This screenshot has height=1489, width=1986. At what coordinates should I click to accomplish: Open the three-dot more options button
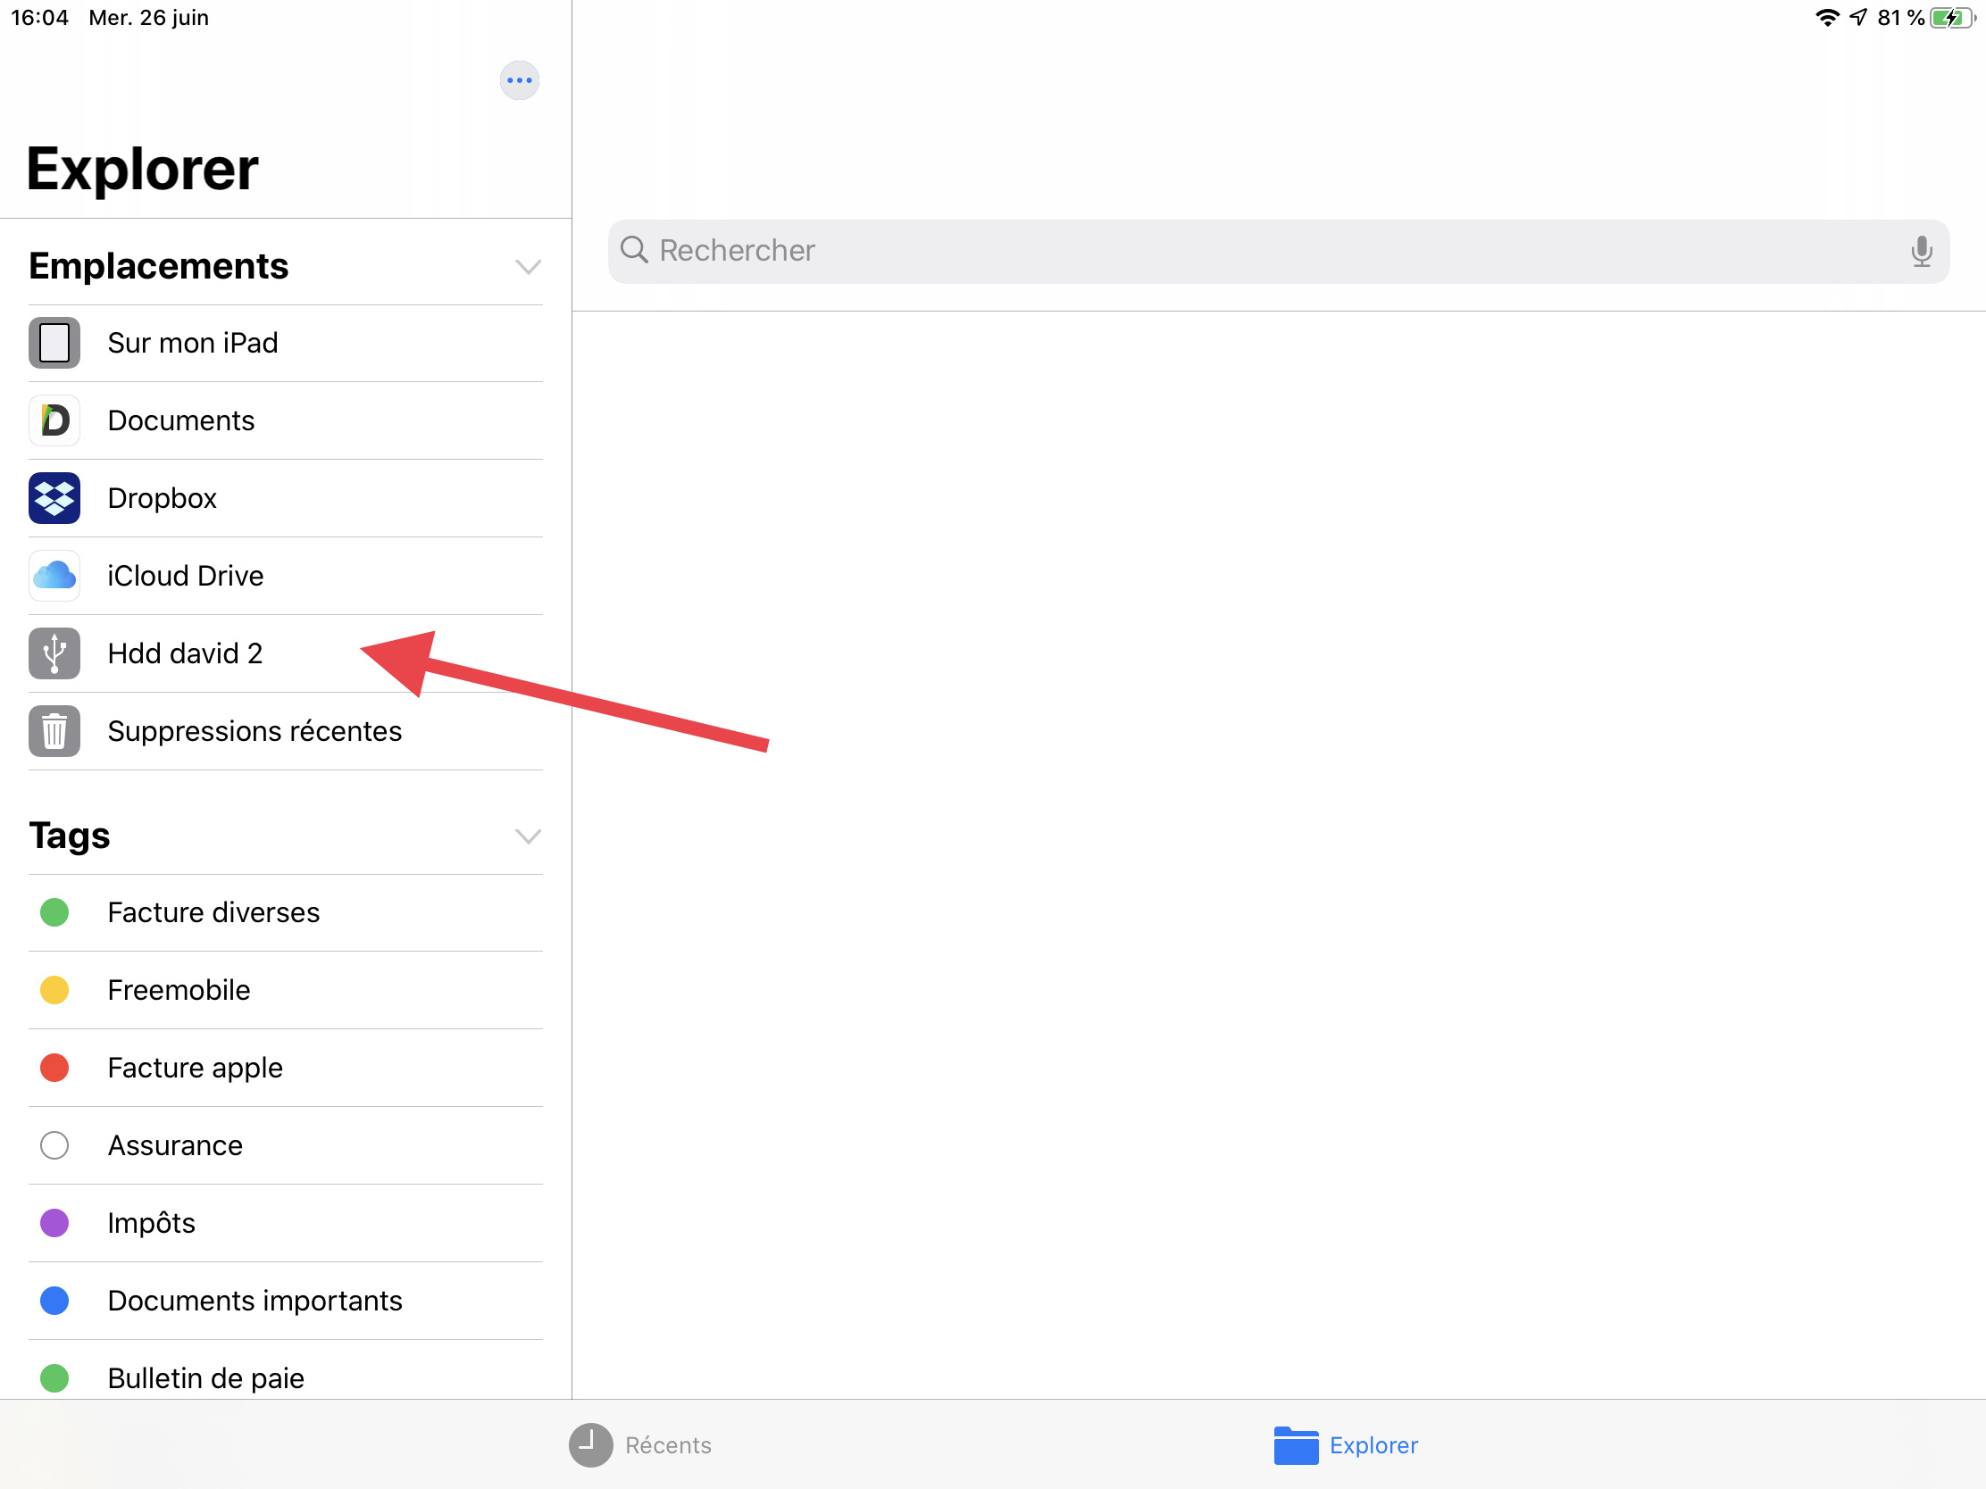point(519,80)
